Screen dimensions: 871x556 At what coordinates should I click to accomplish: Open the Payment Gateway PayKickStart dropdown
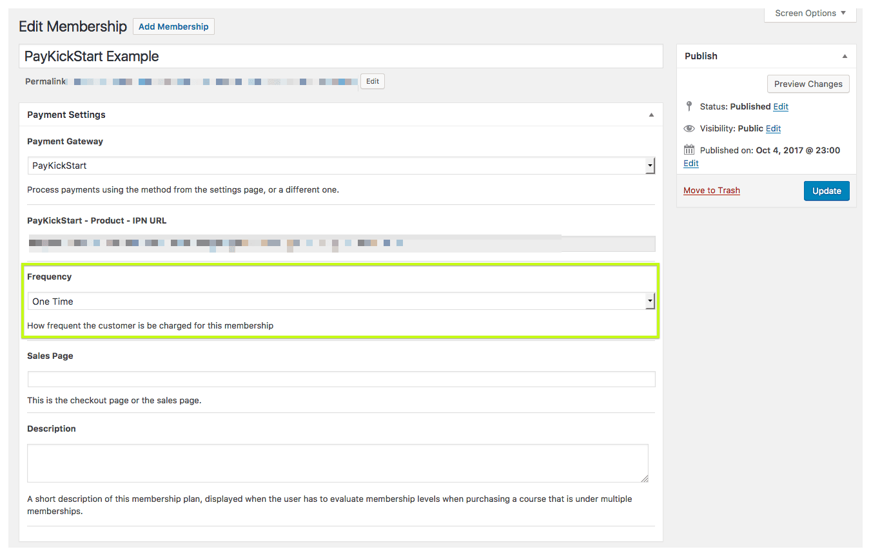[x=341, y=166]
